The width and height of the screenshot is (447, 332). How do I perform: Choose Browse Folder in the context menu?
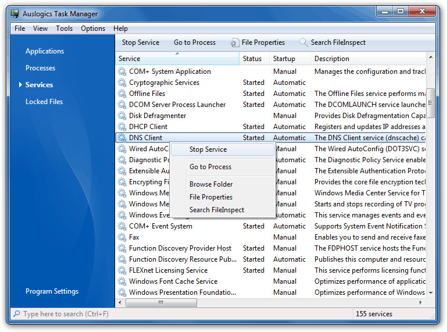223,184
